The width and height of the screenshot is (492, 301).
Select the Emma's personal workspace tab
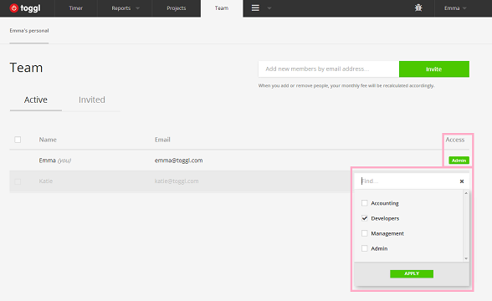[29, 31]
